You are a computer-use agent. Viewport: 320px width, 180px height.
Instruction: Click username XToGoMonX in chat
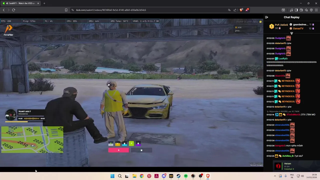293,114
